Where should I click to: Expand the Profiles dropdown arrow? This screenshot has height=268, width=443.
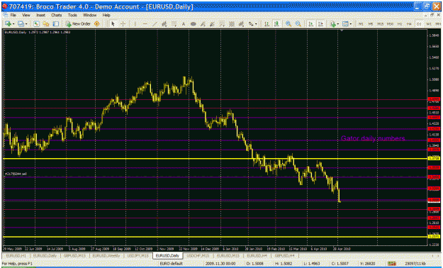[x=26, y=24]
